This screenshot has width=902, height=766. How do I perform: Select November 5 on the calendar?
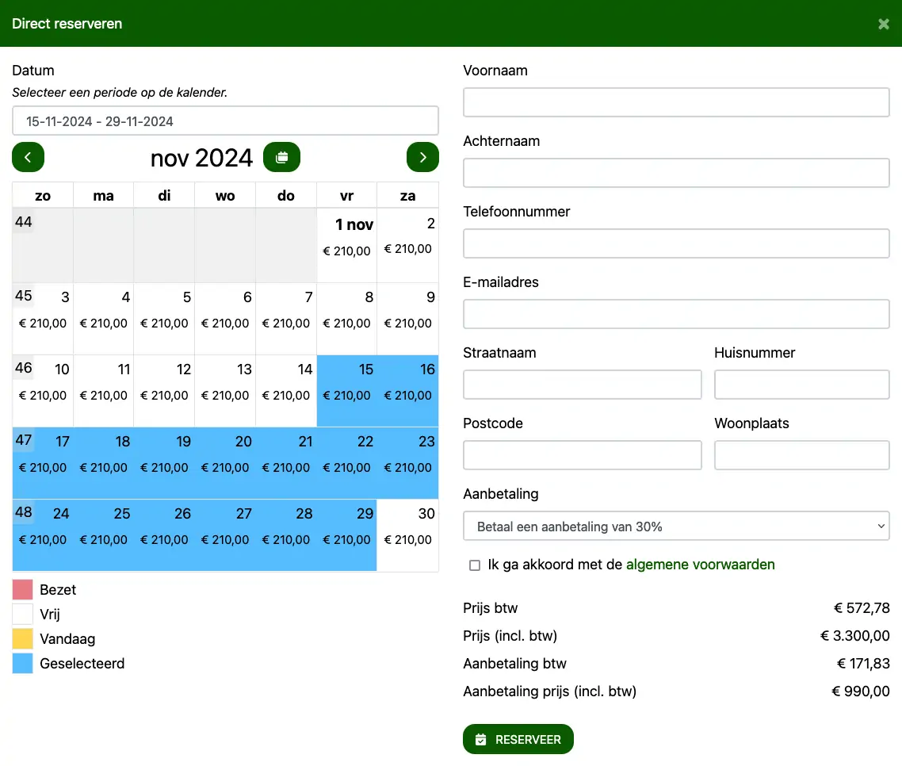pyautogui.click(x=164, y=319)
